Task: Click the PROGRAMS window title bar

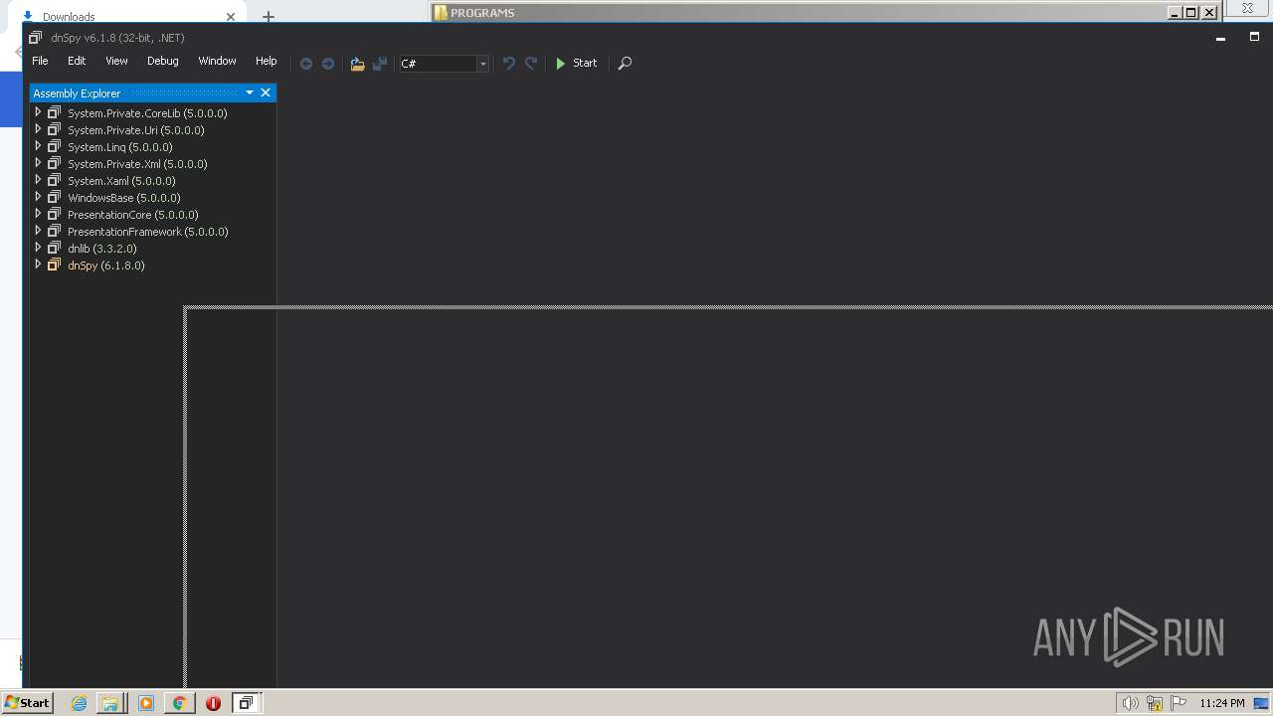Action: pyautogui.click(x=796, y=12)
